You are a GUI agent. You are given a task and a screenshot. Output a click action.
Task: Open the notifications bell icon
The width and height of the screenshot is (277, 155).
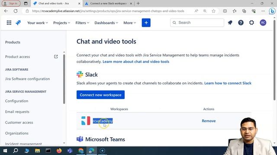click(230, 23)
